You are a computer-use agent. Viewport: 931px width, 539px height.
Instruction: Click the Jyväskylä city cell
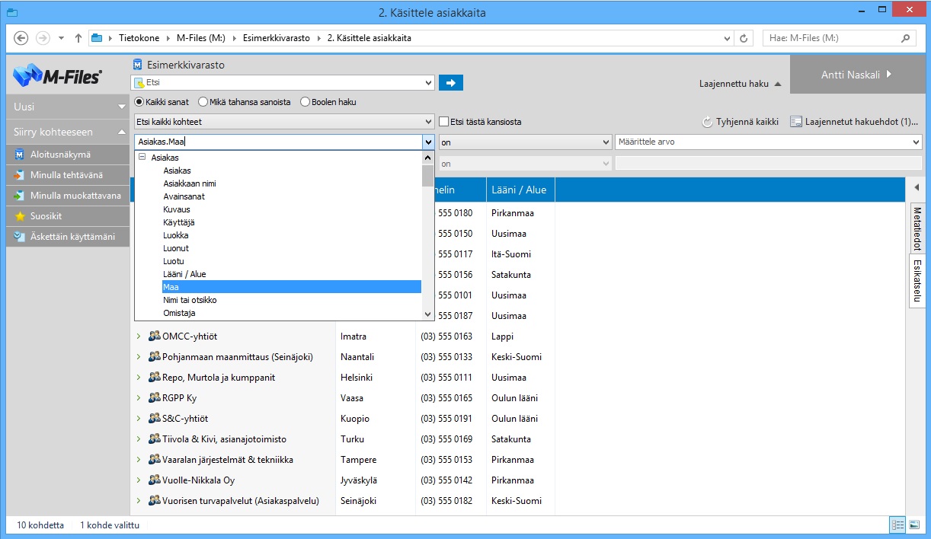tap(359, 480)
